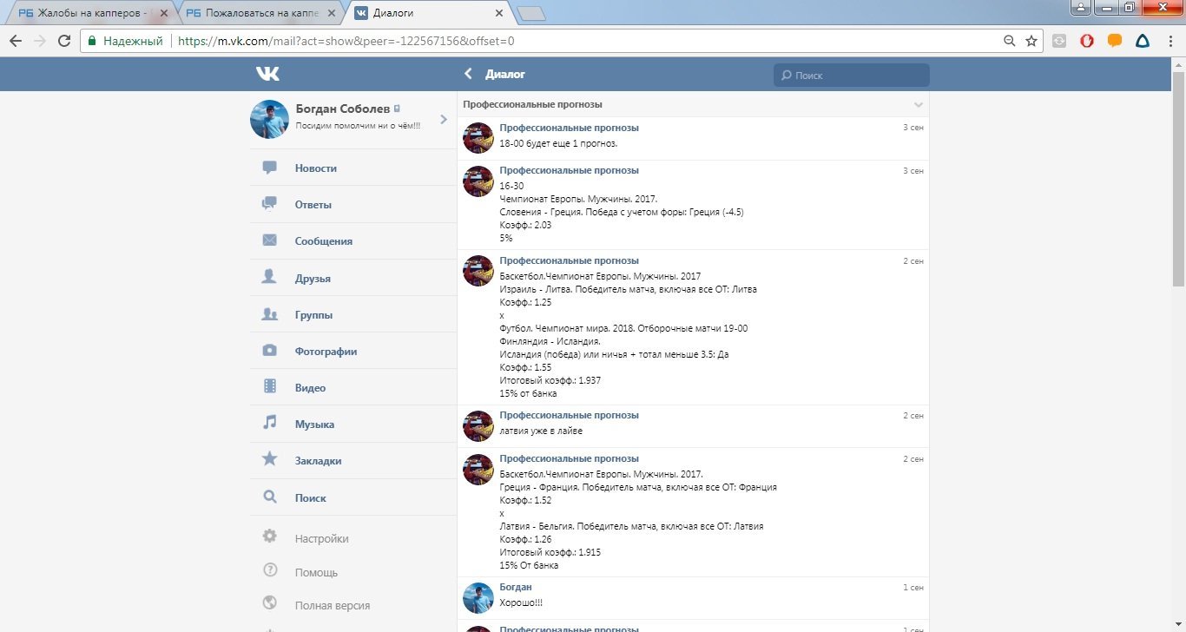Open the Настройки settings link
Viewport: 1186px width, 632px height.
coord(321,538)
